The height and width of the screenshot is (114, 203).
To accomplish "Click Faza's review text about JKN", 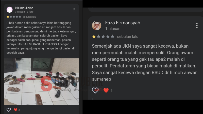I will (x=144, y=63).
